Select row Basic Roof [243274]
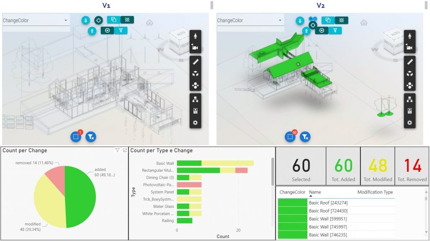The width and height of the screenshot is (430, 241). (x=336, y=203)
